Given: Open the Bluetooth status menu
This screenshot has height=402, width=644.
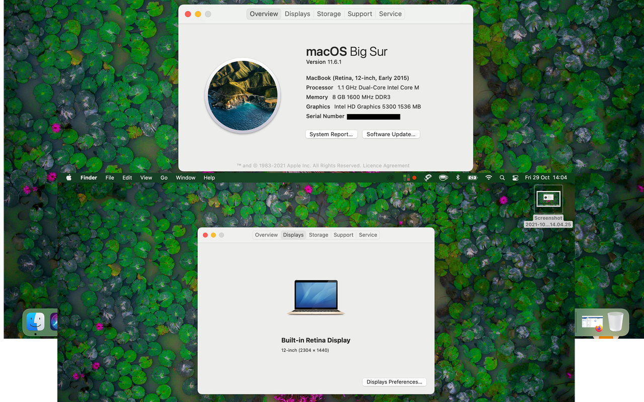Looking at the screenshot, I should click(458, 177).
